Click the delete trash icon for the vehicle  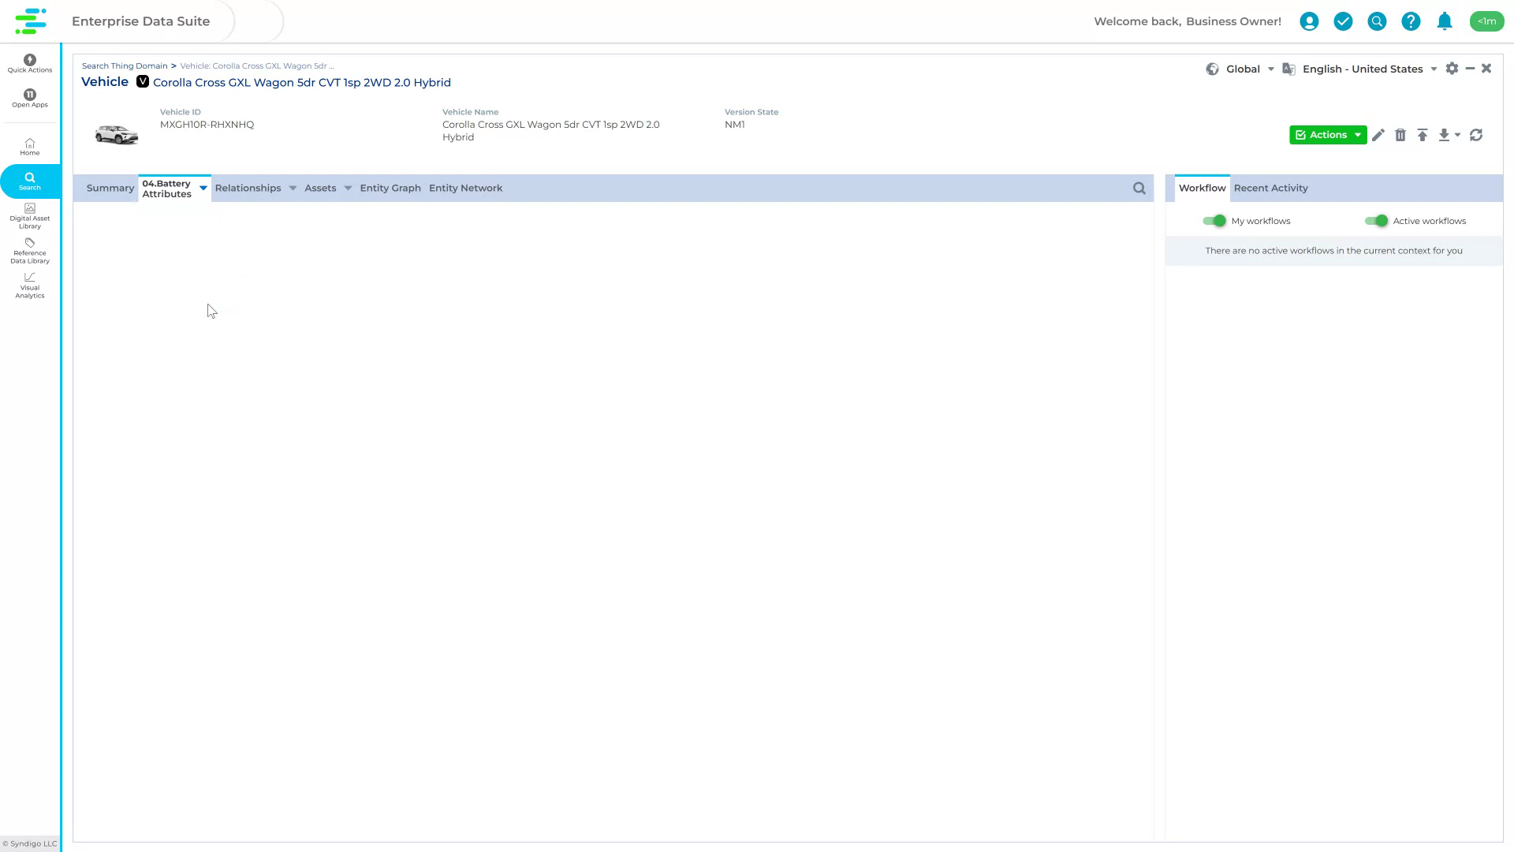(x=1401, y=135)
